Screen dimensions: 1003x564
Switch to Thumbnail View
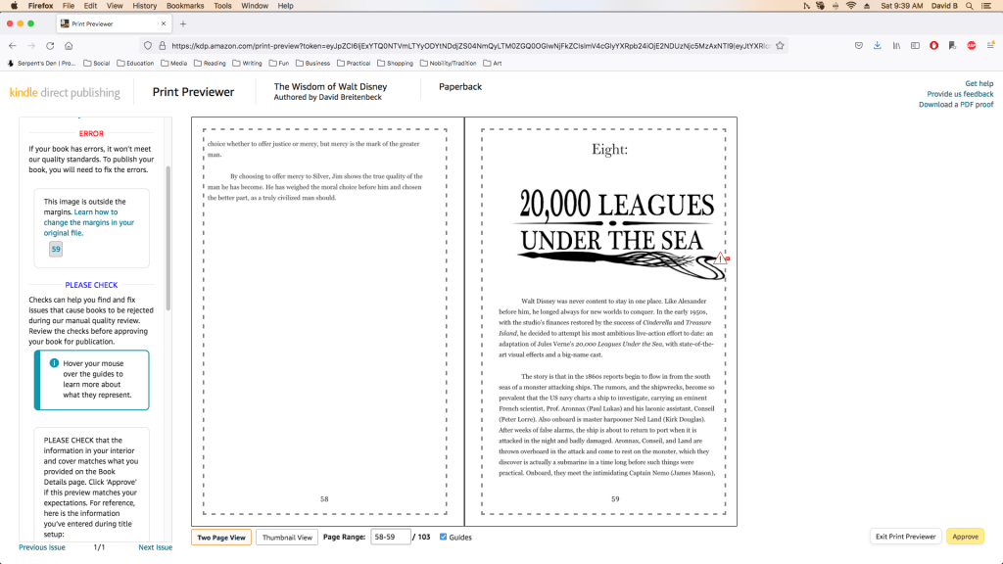pyautogui.click(x=287, y=538)
